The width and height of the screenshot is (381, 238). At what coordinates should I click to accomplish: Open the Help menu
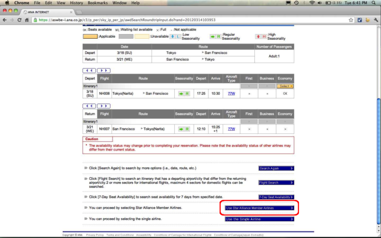(136, 3)
